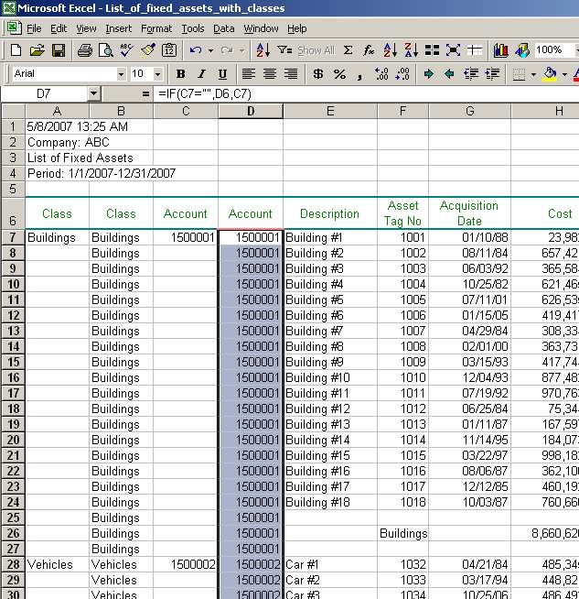Click asset tag "1018" cell
This screenshot has height=599, width=579.
click(402, 502)
